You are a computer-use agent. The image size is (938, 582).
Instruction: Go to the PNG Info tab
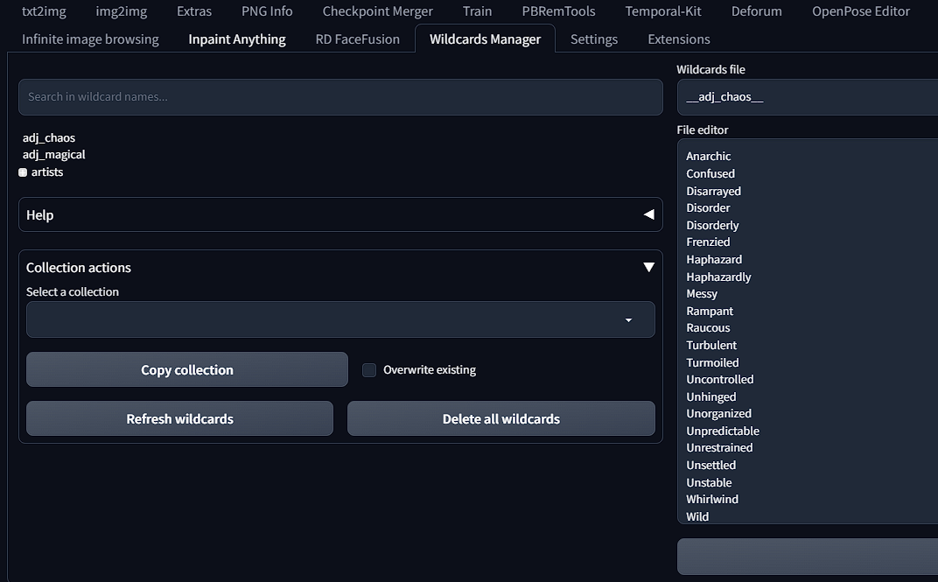point(267,11)
